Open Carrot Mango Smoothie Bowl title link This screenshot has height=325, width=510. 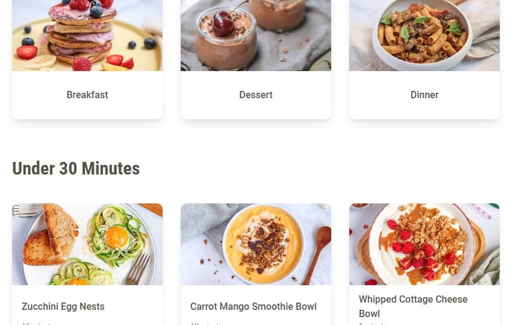pos(254,306)
